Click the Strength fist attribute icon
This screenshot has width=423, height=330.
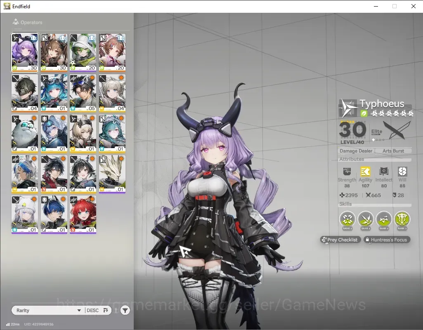point(347,172)
